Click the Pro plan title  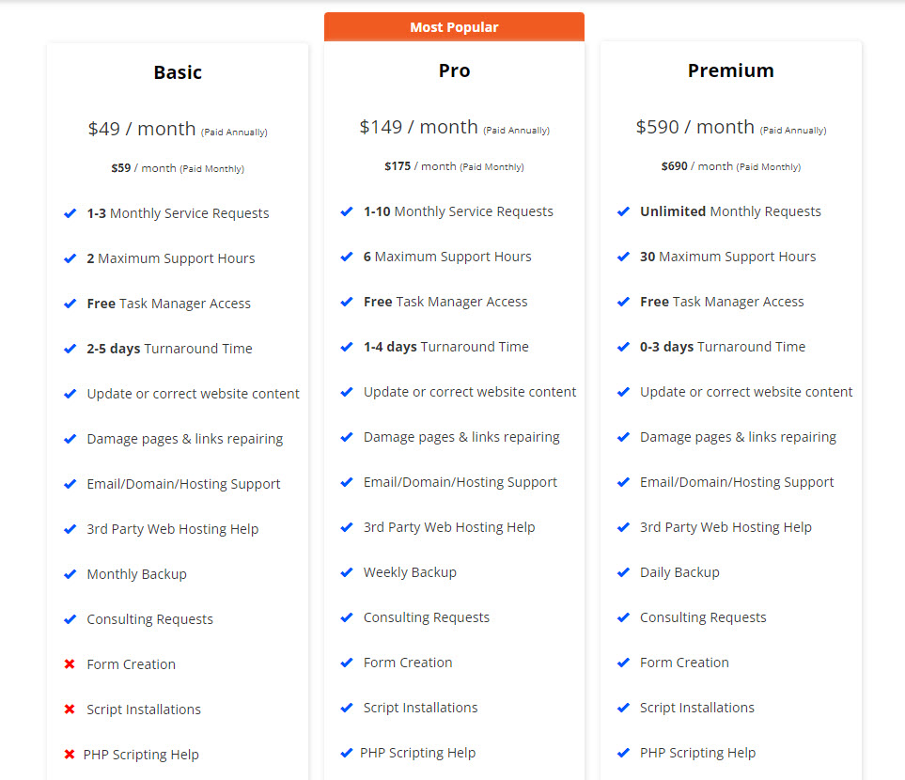(x=454, y=70)
